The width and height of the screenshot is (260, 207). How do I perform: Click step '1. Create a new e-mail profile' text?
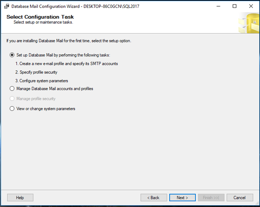[67, 64]
